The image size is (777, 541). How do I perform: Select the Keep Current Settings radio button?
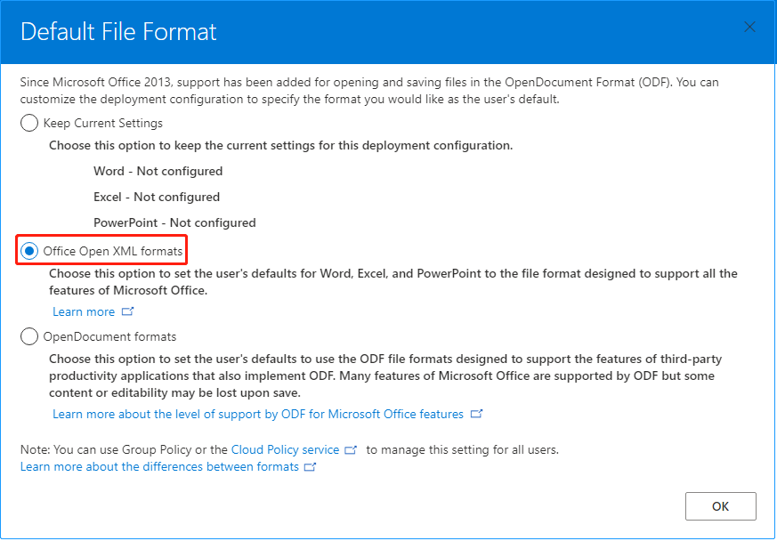click(29, 123)
